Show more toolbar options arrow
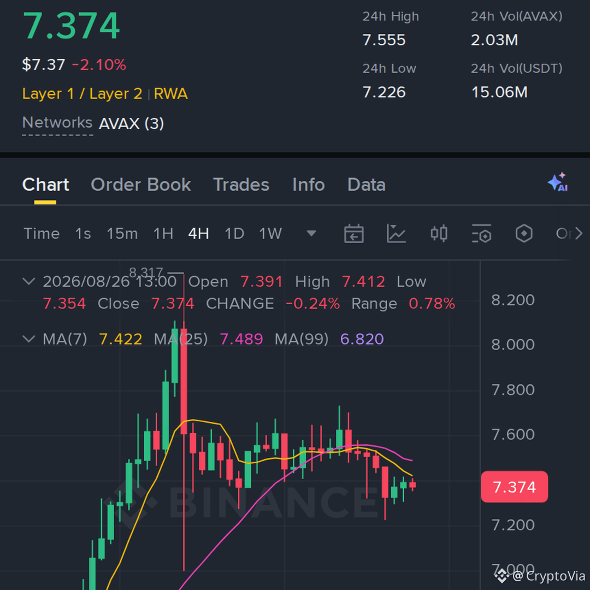Viewport: 590px width, 590px height. (579, 234)
